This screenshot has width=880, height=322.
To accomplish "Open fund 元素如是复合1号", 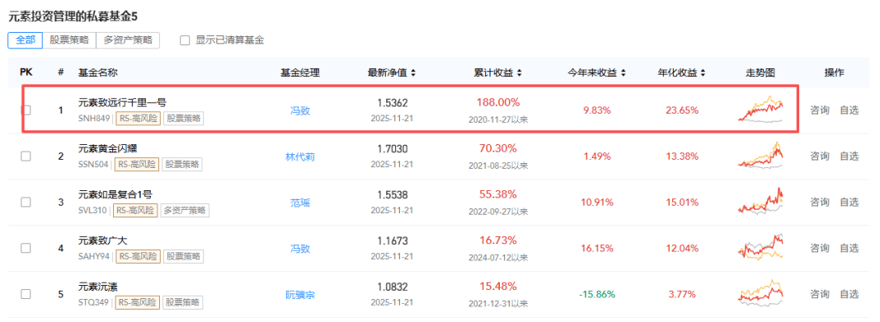I will tap(115, 194).
